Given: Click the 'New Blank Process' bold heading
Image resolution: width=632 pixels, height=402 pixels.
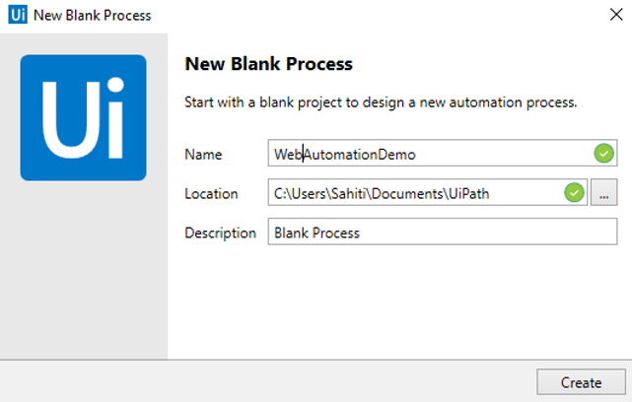Looking at the screenshot, I should [x=268, y=64].
